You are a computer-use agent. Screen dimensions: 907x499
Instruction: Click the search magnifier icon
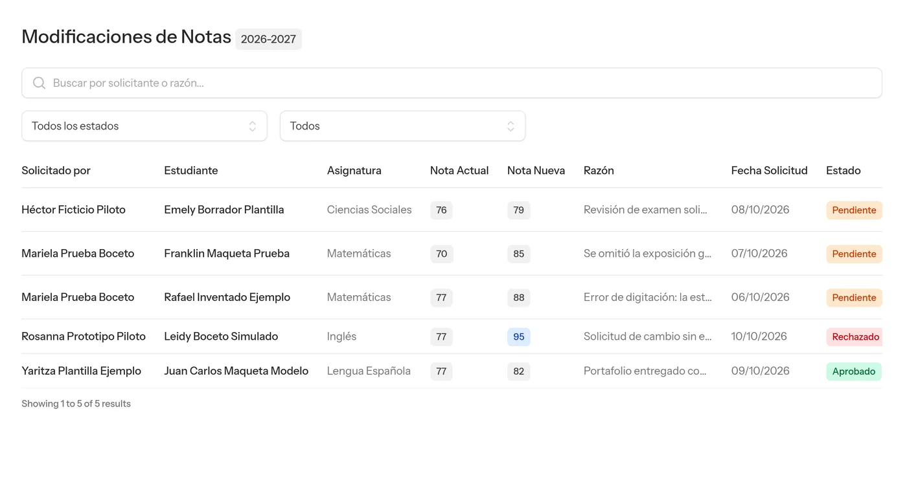point(39,83)
